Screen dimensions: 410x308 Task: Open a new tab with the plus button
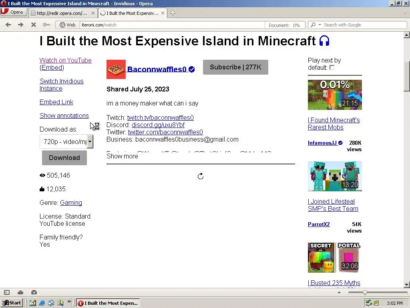[173, 13]
